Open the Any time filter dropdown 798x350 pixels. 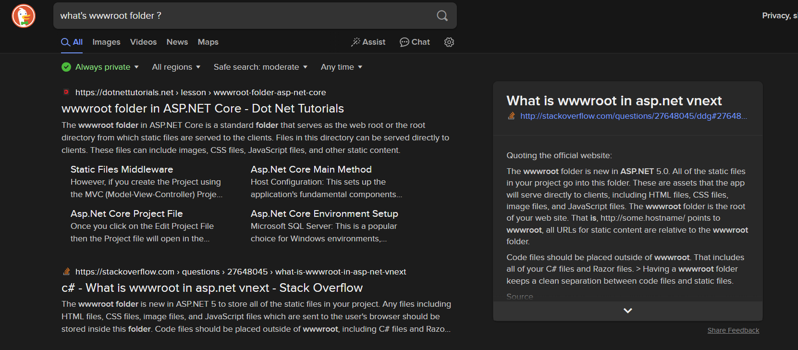point(341,67)
